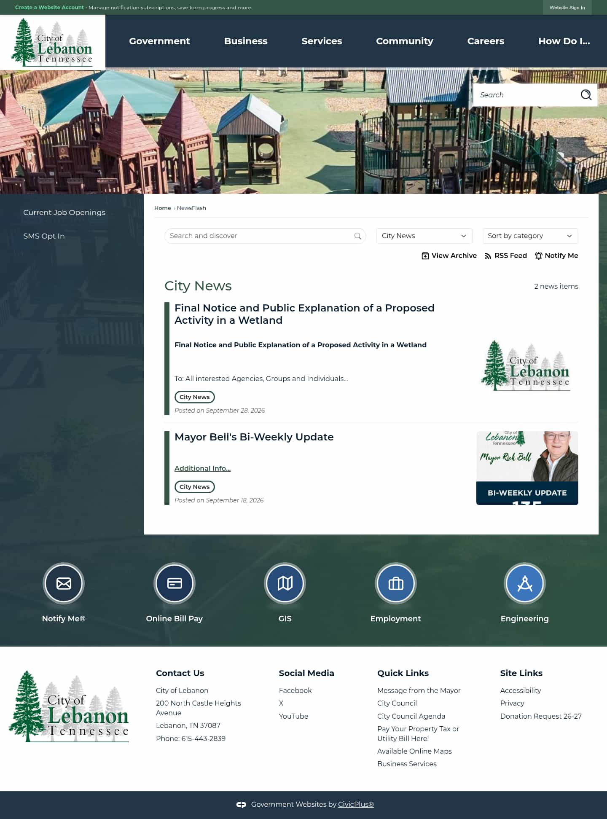Open the City Council Agenda quick link
Screen dimensions: 607x819
[x=411, y=716]
